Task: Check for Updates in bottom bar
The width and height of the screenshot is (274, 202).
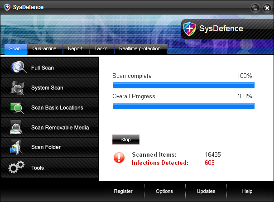Action: click(206, 191)
